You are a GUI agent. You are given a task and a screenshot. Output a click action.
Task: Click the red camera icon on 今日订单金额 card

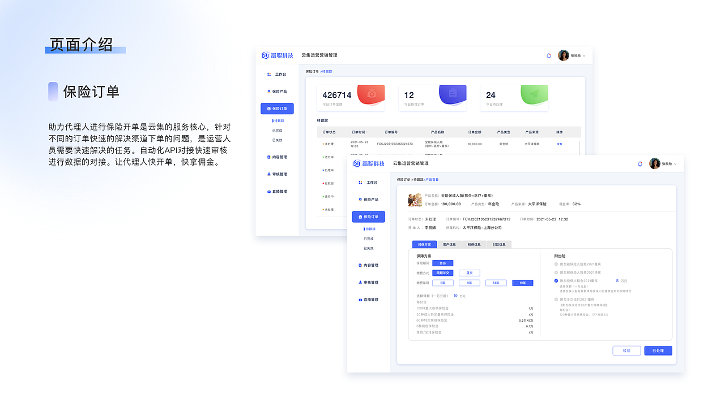coord(371,94)
